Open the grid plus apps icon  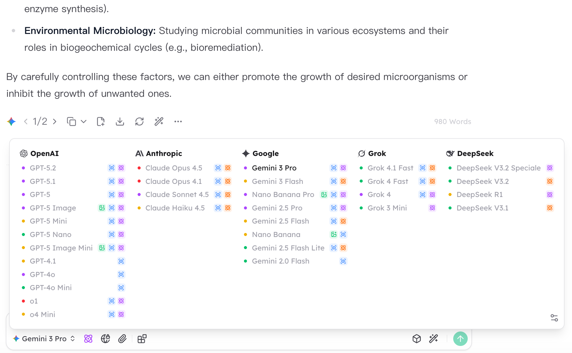[x=142, y=339]
